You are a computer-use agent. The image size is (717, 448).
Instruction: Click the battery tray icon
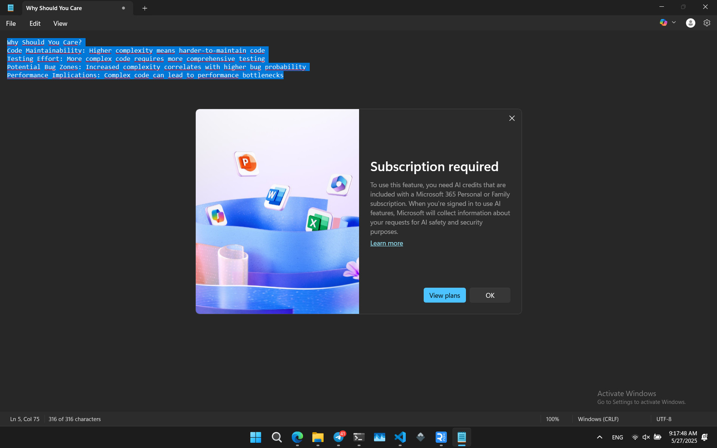658,437
